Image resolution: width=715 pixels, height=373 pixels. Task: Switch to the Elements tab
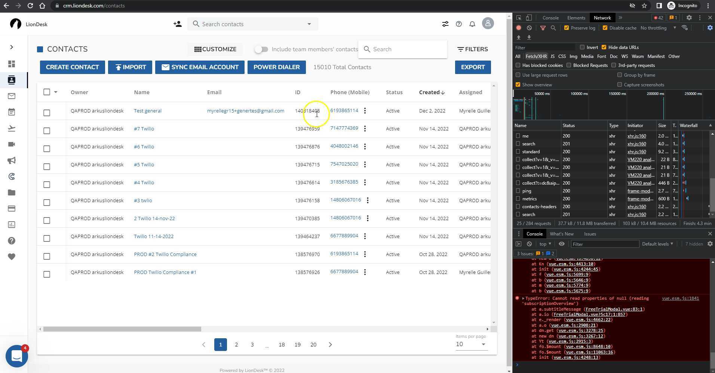pyautogui.click(x=576, y=18)
